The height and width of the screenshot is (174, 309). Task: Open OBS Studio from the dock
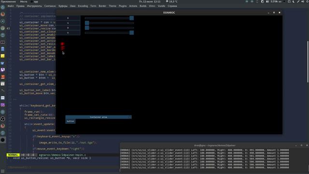coord(2,119)
